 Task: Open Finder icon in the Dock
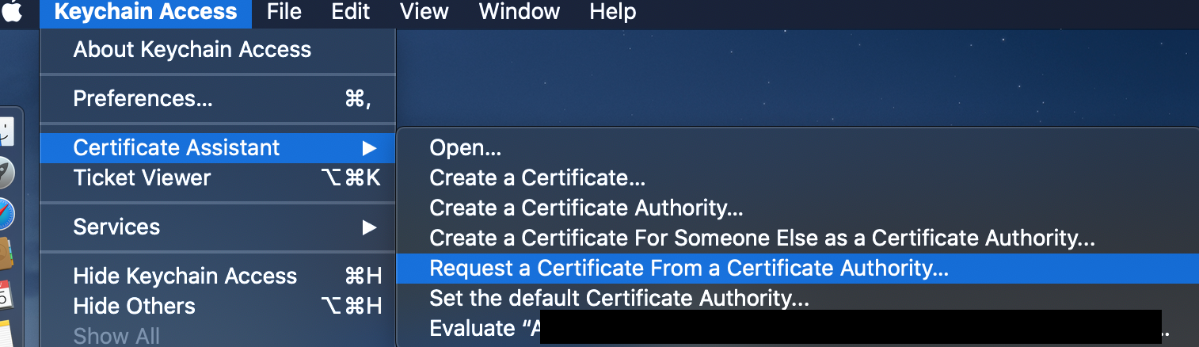pyautogui.click(x=7, y=132)
